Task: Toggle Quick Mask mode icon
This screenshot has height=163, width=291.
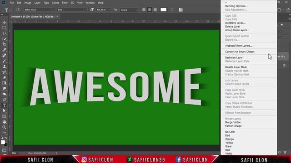Action: (x=4, y=150)
